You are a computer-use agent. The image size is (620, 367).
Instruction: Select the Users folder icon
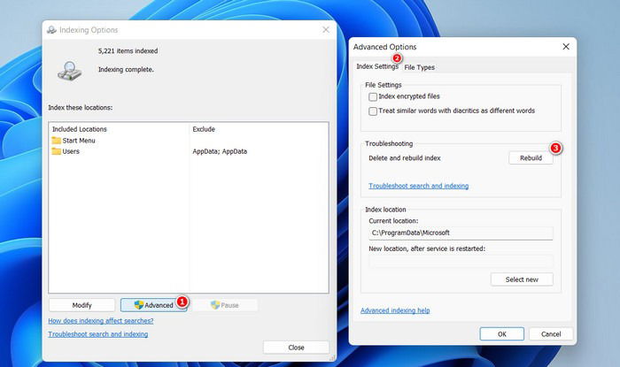pyautogui.click(x=56, y=151)
